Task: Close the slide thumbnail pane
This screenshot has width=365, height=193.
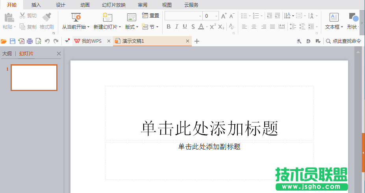Action: (x=59, y=54)
